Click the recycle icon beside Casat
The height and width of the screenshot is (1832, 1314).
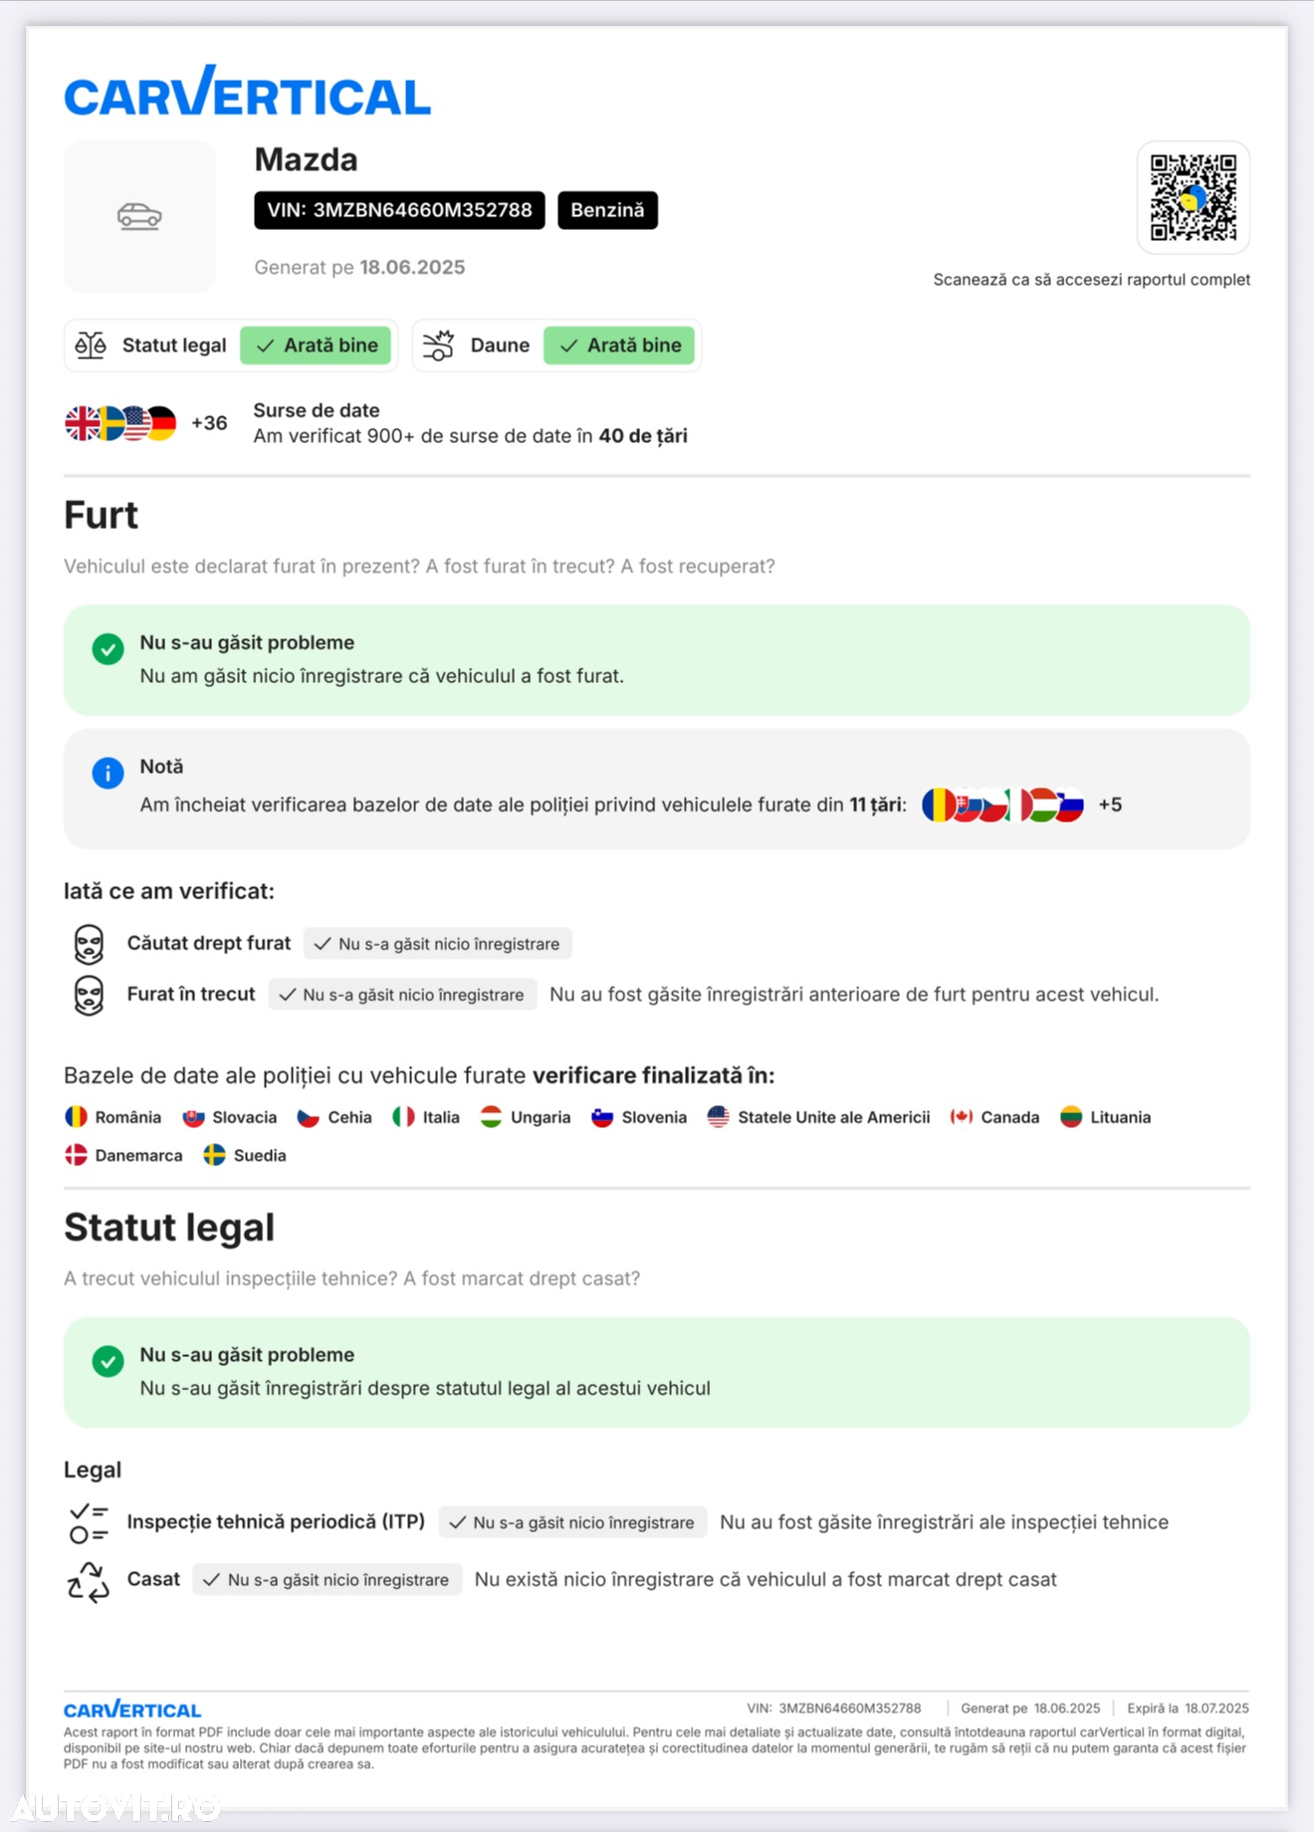(x=89, y=1581)
